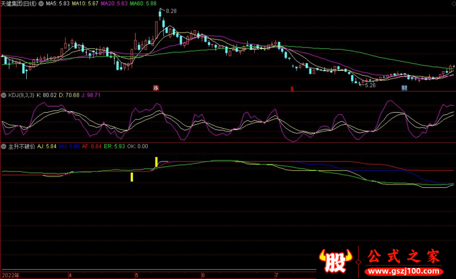Select the MA5 moving average label
Screen dimensions: 456x279
[57, 3]
